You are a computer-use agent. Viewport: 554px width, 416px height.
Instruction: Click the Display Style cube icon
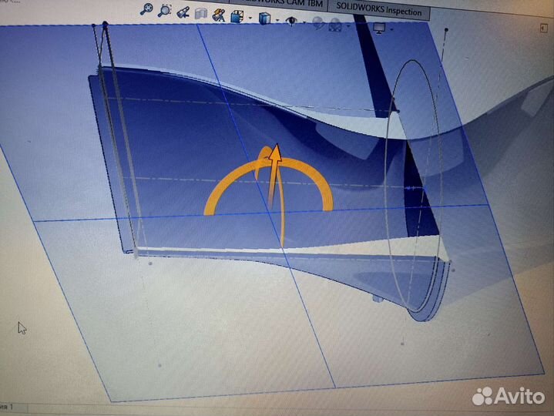click(x=265, y=18)
